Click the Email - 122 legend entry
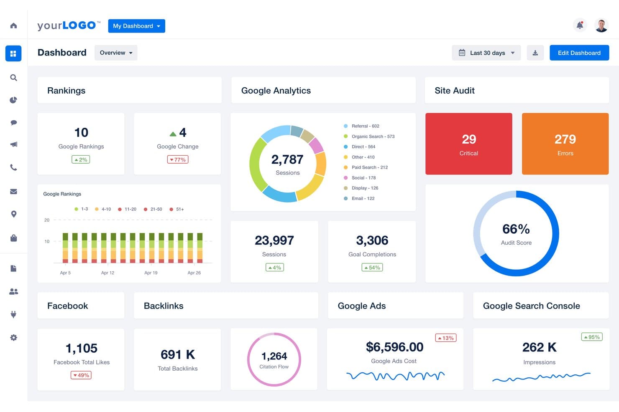Viewport: 619px width, 412px height. (x=359, y=199)
